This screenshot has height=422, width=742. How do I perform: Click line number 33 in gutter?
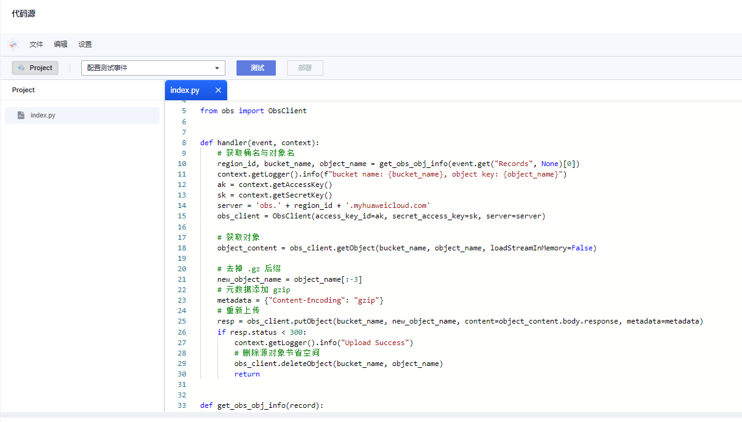(182, 405)
